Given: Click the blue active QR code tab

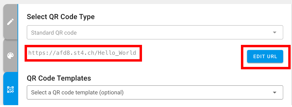Looking at the screenshot, I should pyautogui.click(x=10, y=90).
